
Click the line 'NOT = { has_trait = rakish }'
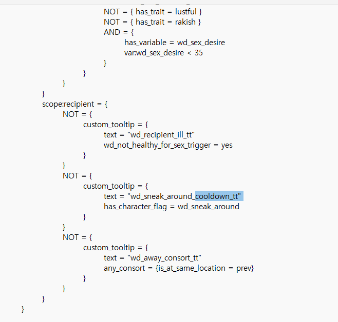(x=152, y=22)
